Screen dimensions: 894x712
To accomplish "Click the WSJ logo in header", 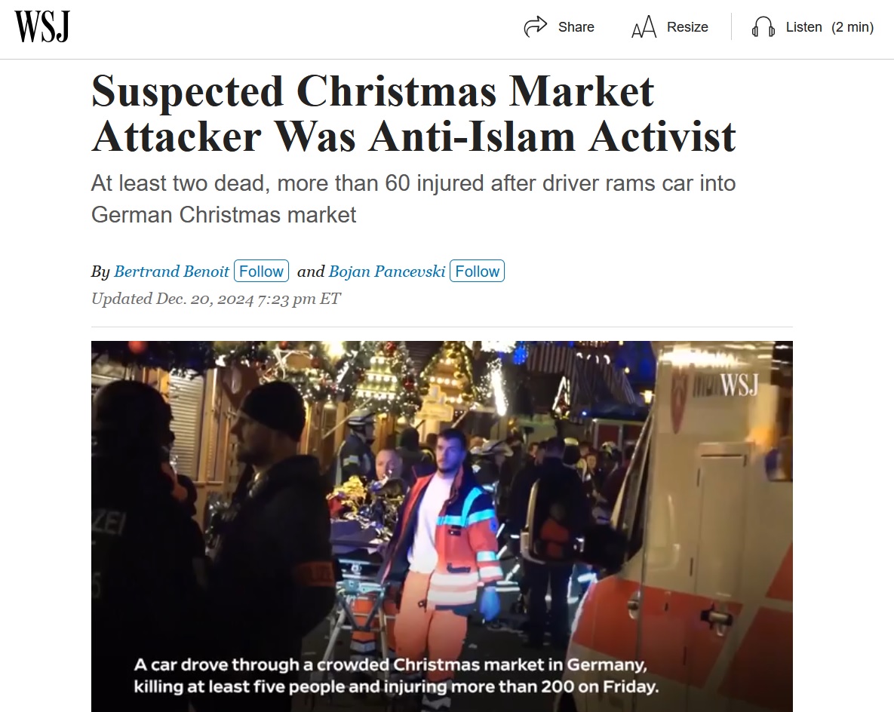I will click(41, 27).
